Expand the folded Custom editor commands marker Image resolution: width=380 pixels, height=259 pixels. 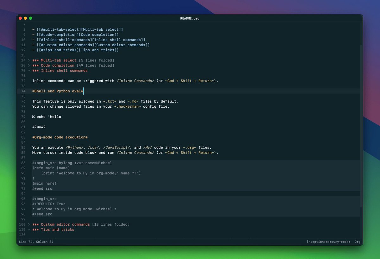pos(29,224)
